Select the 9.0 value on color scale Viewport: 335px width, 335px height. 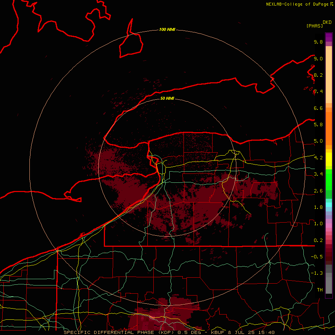click(x=318, y=58)
